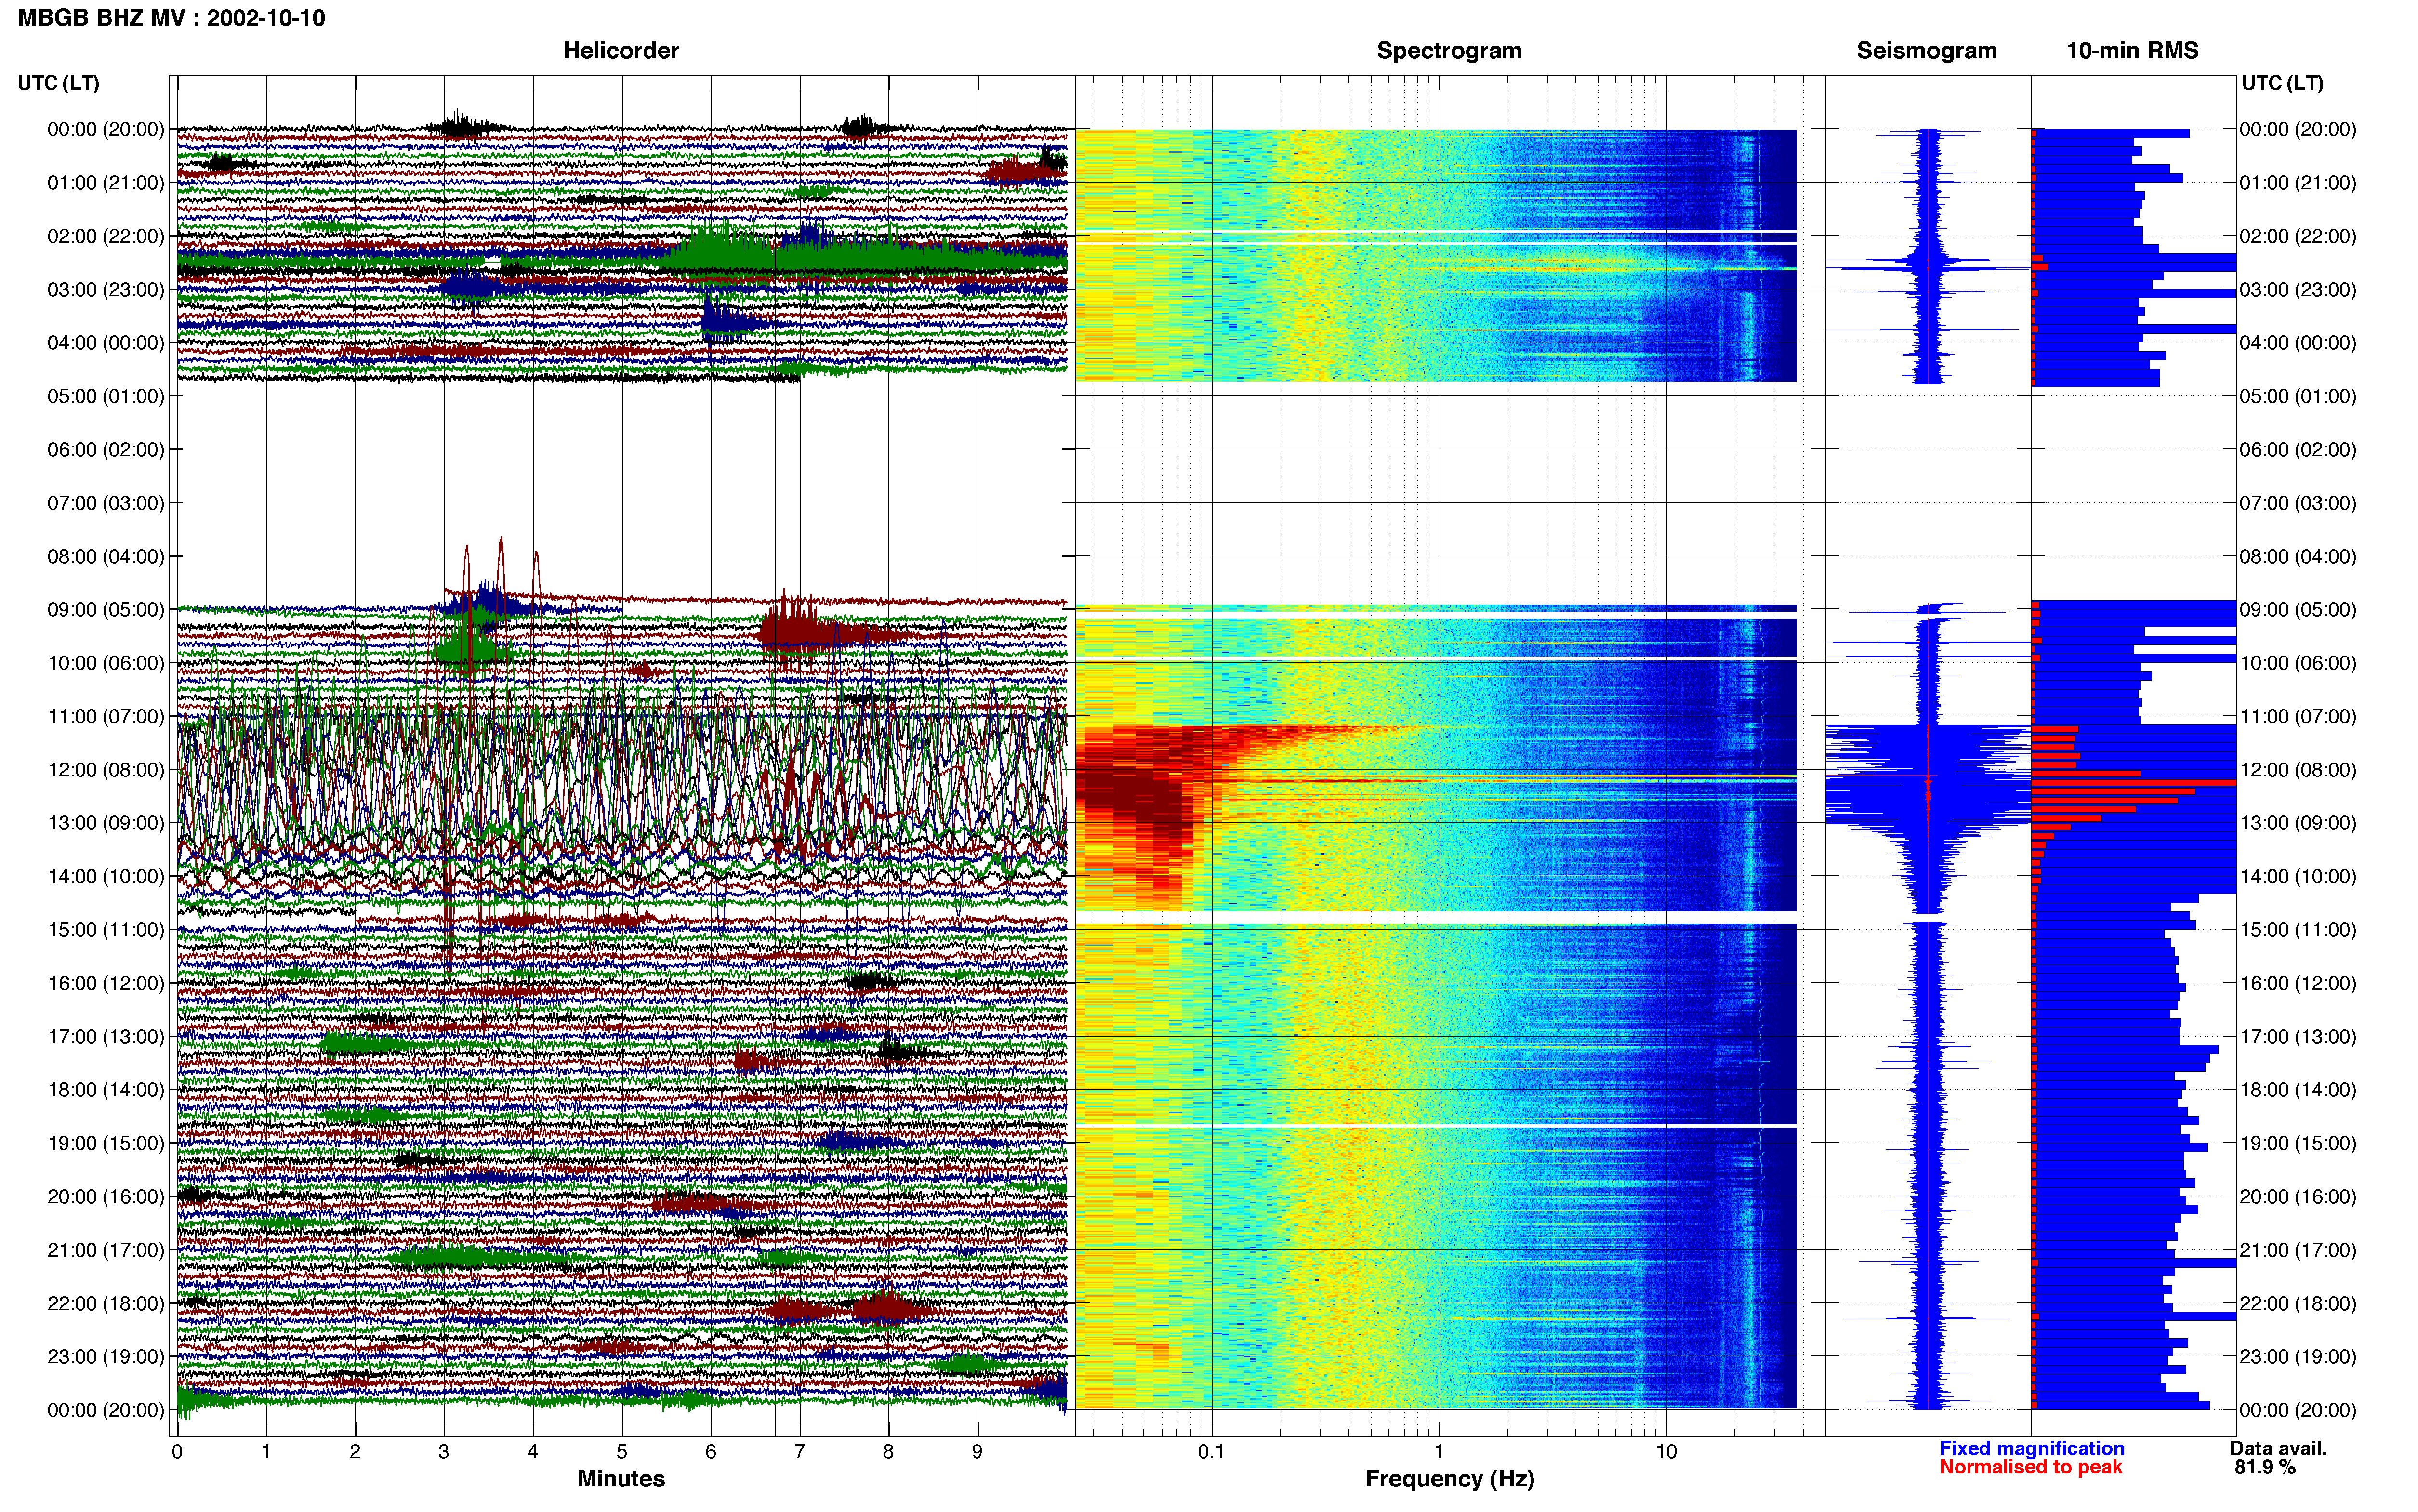Screen dimensions: 2418x1512
Task: Click the '2' tick on the Minutes axis
Action: point(355,1452)
